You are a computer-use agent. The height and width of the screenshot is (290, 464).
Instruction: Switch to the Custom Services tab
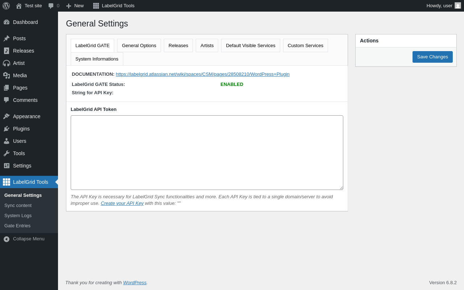[305, 46]
